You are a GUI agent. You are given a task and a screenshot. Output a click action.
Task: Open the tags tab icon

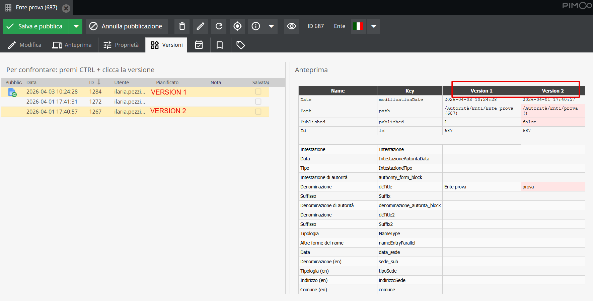240,45
